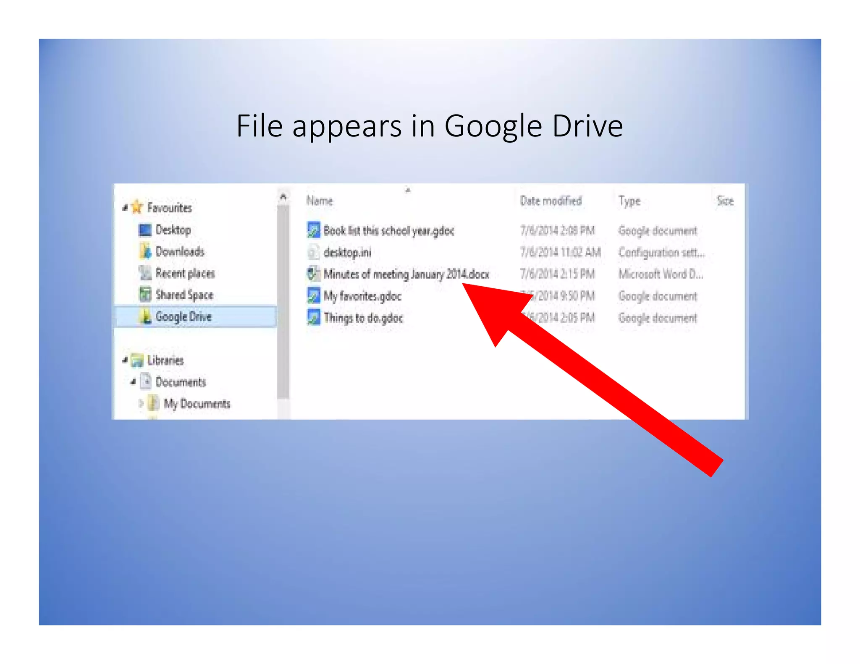Collapse the Documents library node
This screenshot has height=664, width=860.
pos(133,382)
